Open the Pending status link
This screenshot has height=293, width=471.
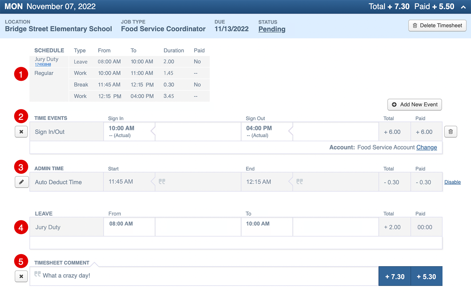click(x=272, y=29)
